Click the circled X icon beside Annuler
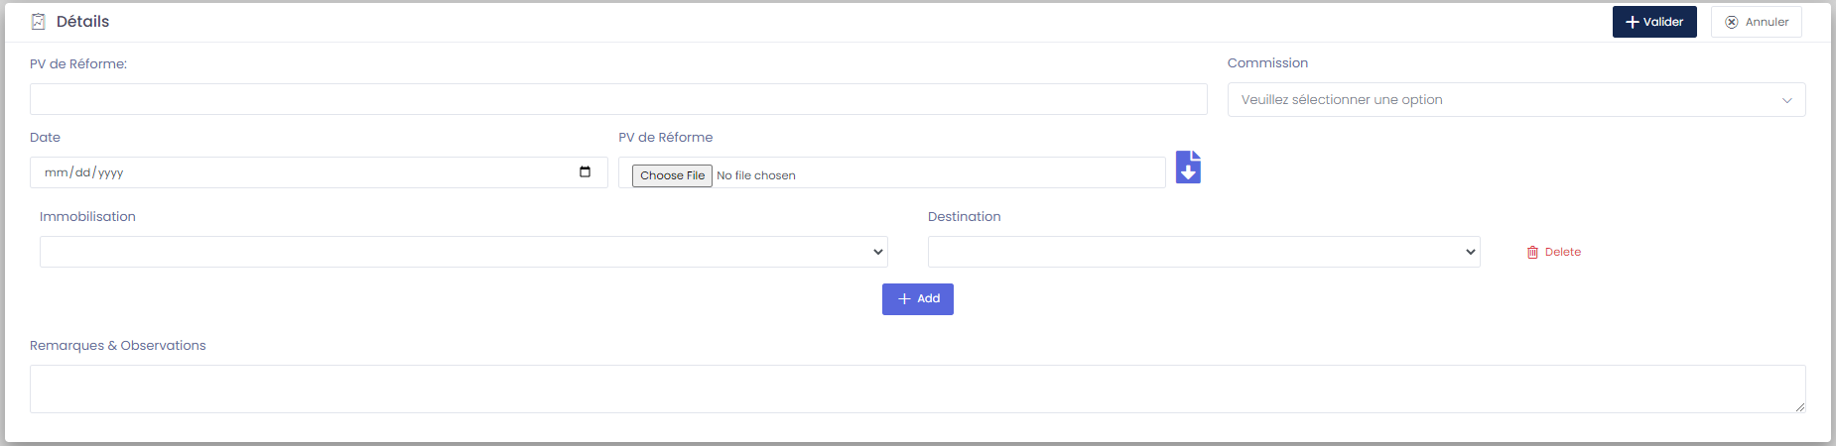 [1732, 22]
